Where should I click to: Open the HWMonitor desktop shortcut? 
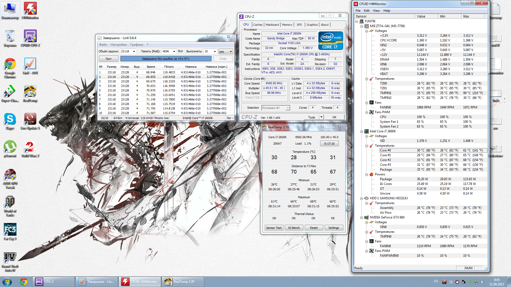click(x=30, y=9)
